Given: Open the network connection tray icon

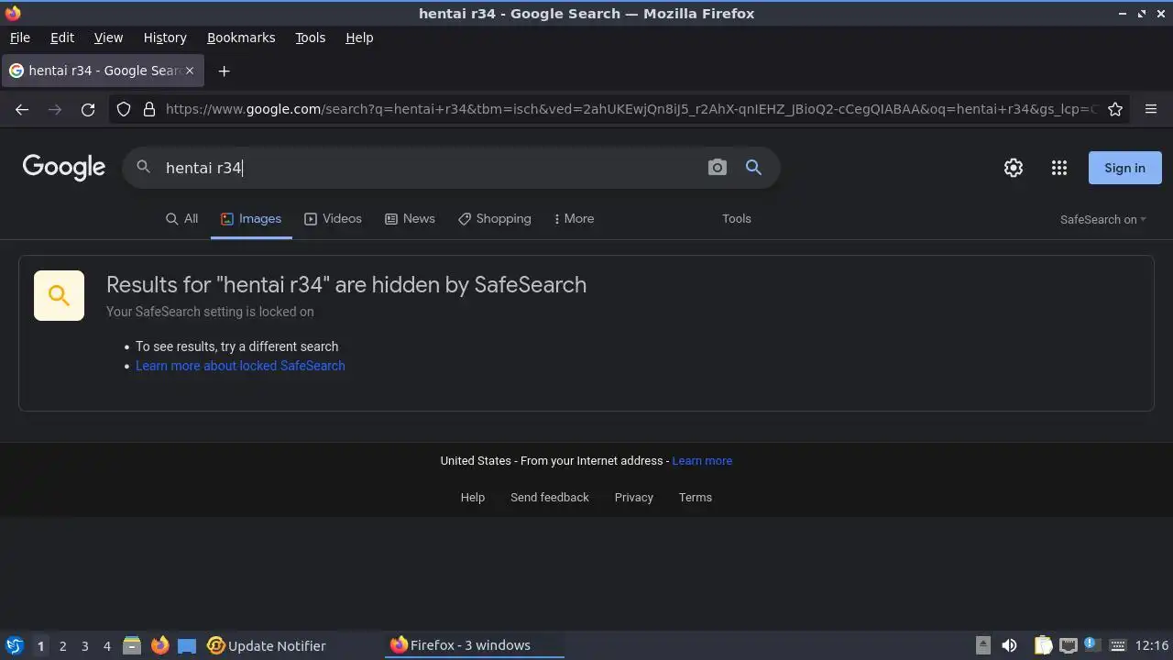Looking at the screenshot, I should tap(1068, 645).
